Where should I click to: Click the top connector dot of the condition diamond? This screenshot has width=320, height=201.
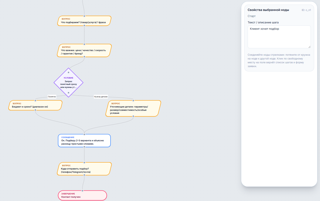pos(69,72)
